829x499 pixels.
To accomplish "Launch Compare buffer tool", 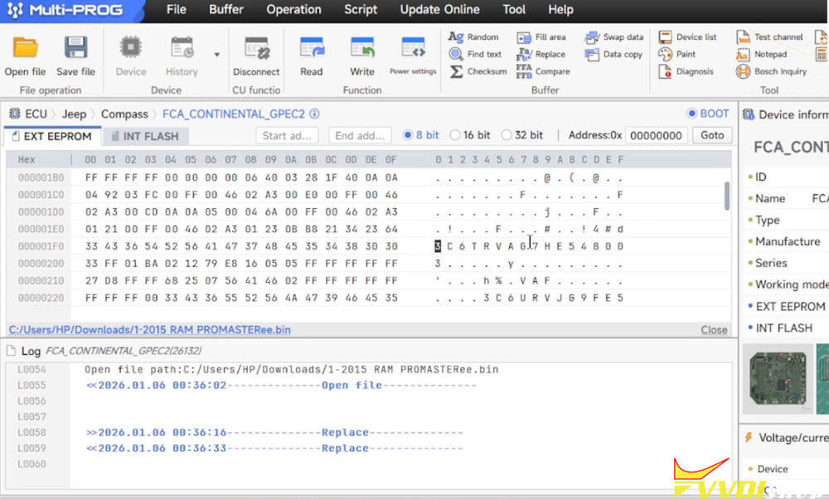I will click(543, 71).
